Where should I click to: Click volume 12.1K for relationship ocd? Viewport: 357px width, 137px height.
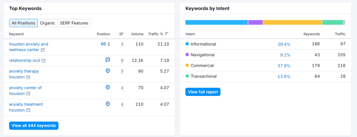[137, 61]
